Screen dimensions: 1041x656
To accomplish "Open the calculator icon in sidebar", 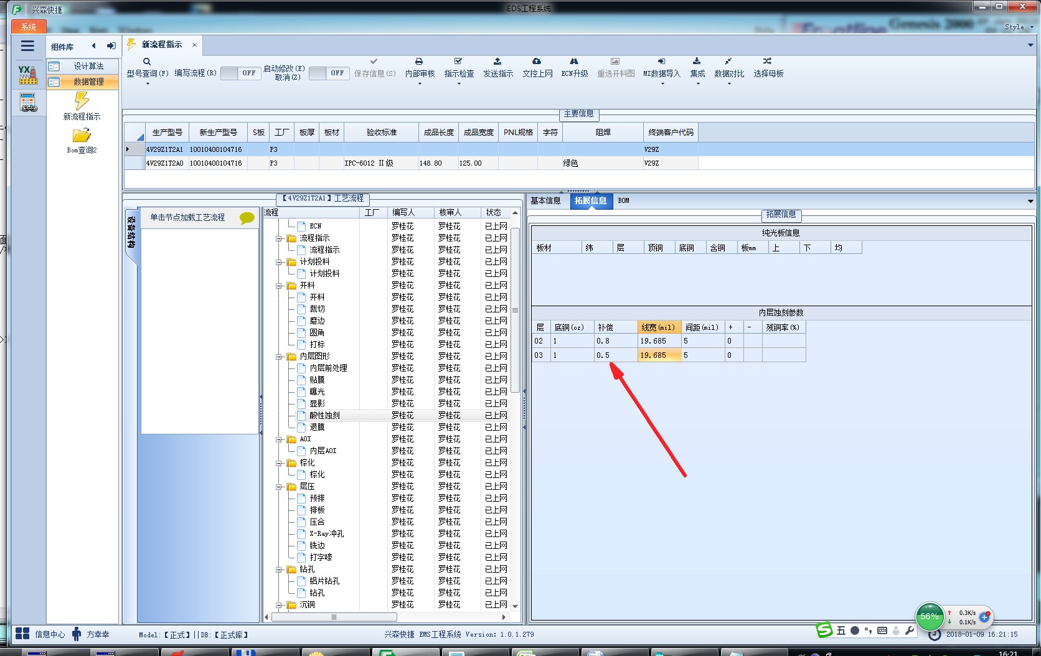I will [28, 103].
